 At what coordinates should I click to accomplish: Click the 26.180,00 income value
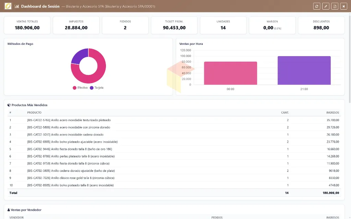pos(332,134)
